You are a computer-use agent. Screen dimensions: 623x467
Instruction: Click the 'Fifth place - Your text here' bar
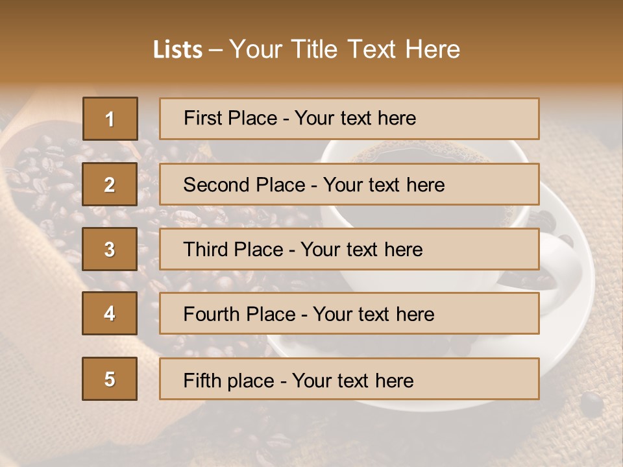pos(349,379)
